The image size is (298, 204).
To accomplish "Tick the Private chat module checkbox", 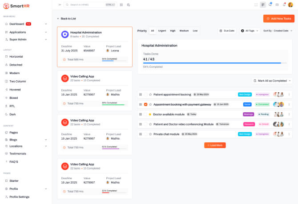I will click(145, 134).
